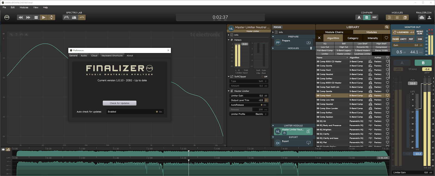The width and height of the screenshot is (435, 176).
Task: Open the user account icon
Action: click(x=429, y=17)
